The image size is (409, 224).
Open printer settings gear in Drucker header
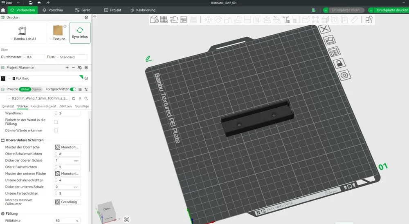pyautogui.click(x=86, y=18)
